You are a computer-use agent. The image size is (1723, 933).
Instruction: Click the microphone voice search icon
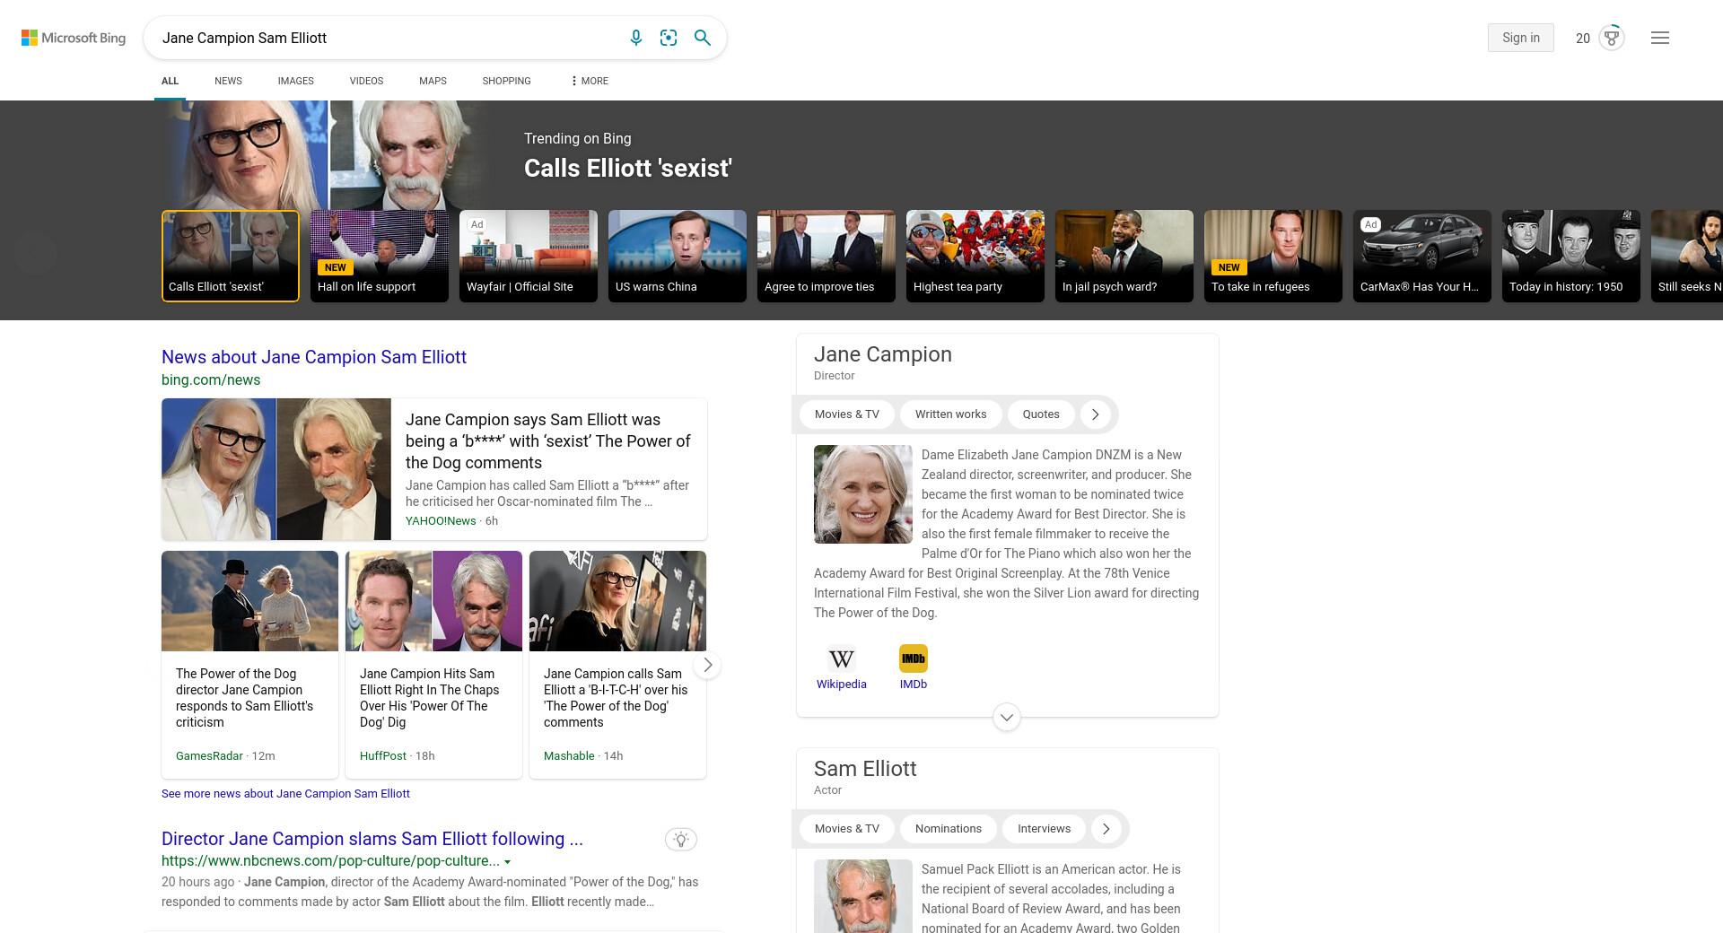click(x=635, y=38)
